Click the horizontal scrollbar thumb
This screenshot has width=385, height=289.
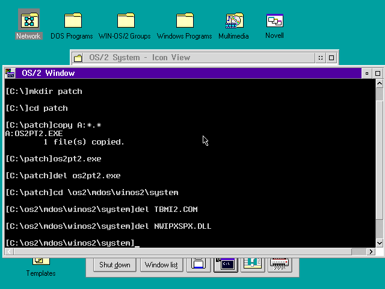[183, 252]
